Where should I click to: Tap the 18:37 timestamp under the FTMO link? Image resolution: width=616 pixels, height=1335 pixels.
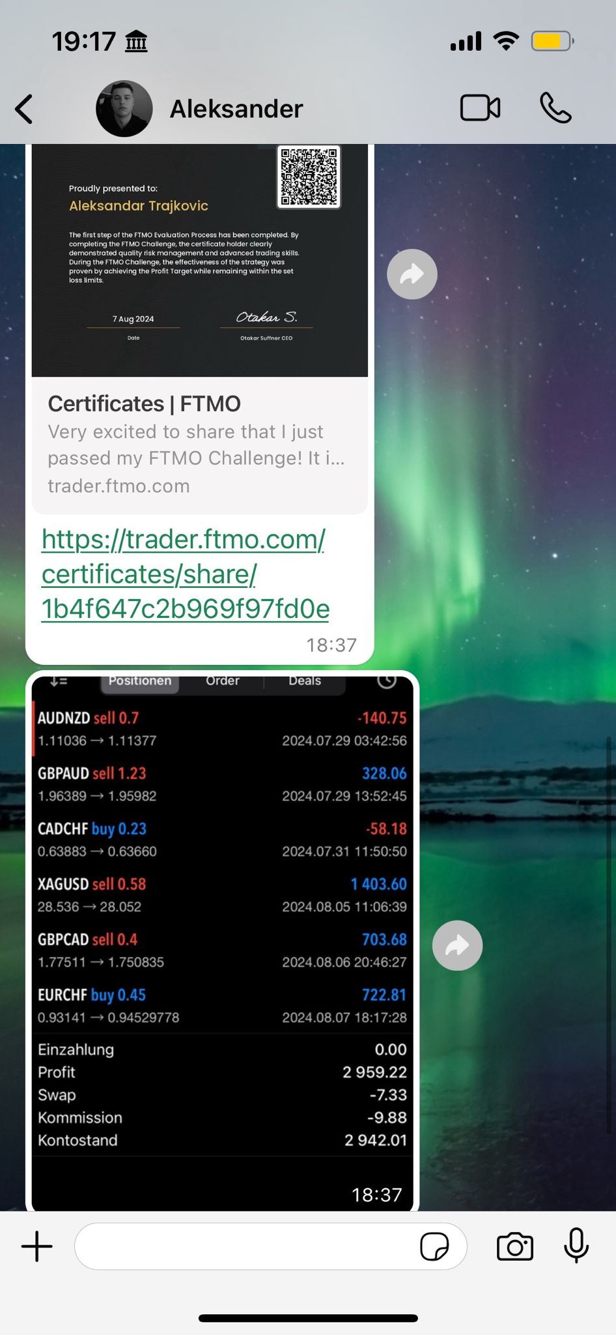(331, 645)
